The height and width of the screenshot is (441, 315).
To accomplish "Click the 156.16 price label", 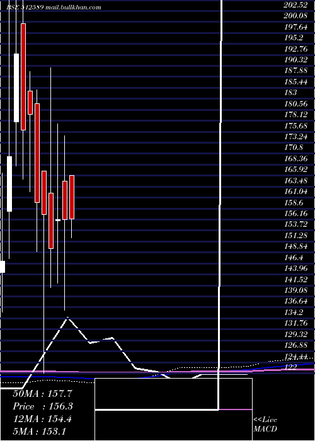I will (295, 213).
